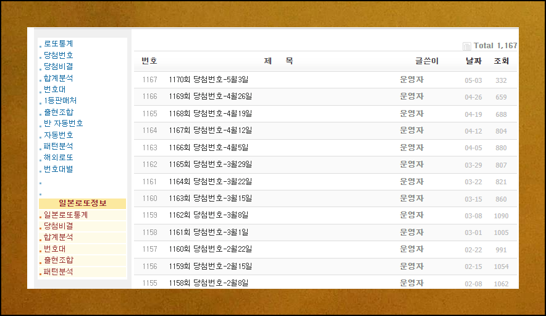The width and height of the screenshot is (546, 316).
Task: Click the date 05-03
Action: (x=474, y=80)
